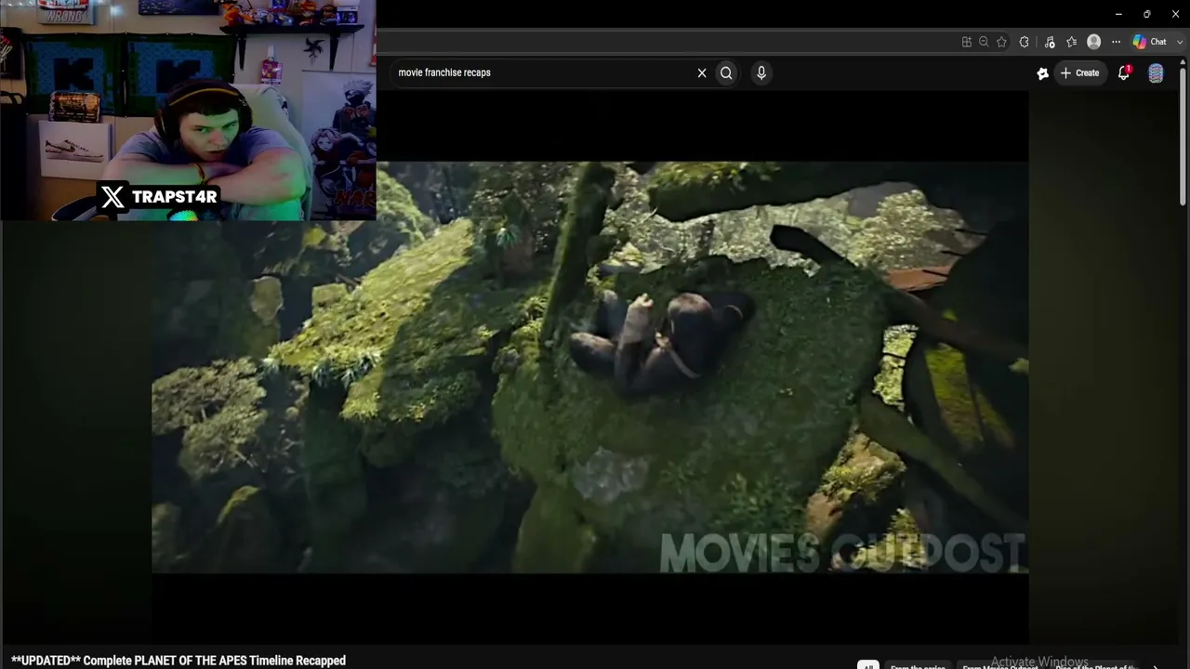
Task: Open the browser media control icon
Action: pyautogui.click(x=1050, y=42)
